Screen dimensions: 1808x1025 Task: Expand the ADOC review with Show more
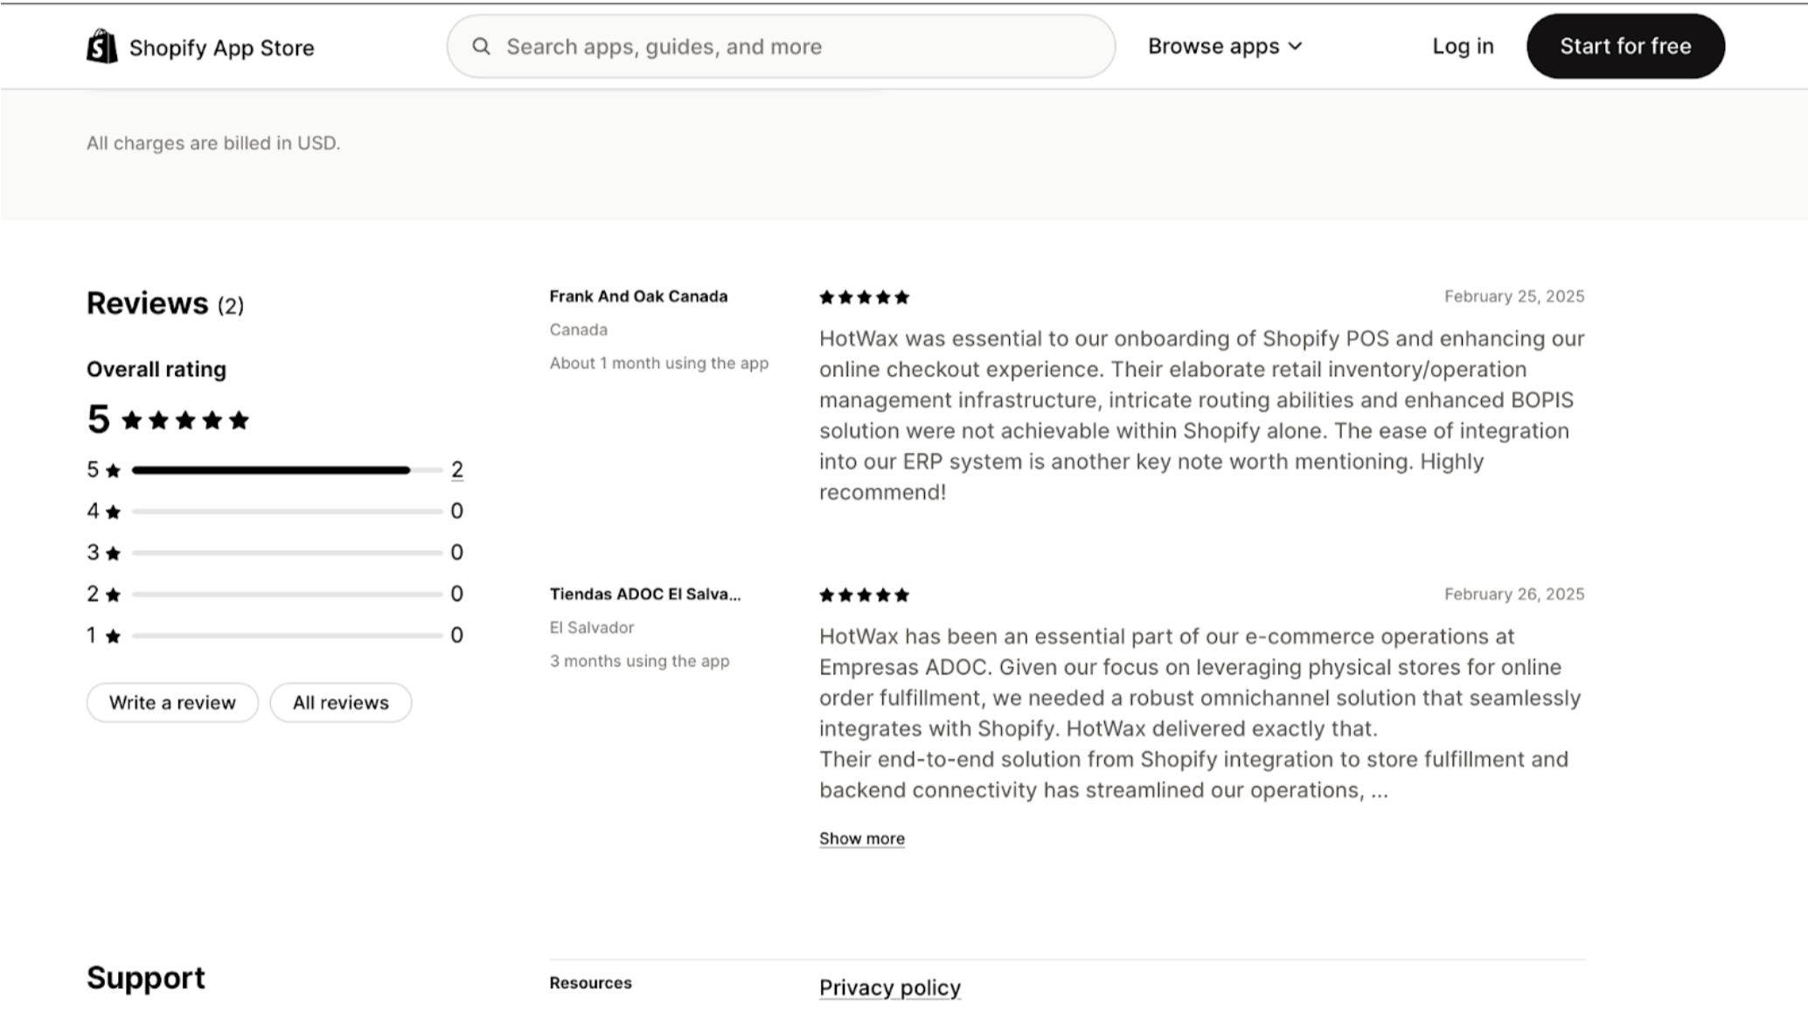(861, 839)
